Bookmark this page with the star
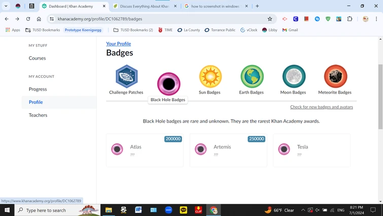Screen dimensions: 383x216 270,19
